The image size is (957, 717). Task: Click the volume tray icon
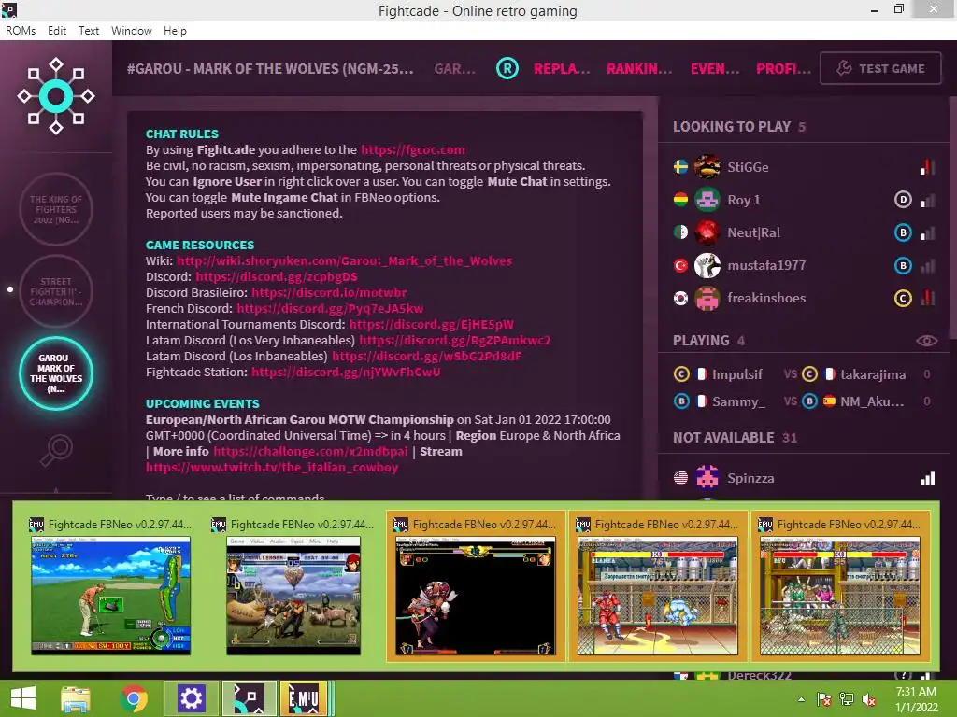click(868, 699)
